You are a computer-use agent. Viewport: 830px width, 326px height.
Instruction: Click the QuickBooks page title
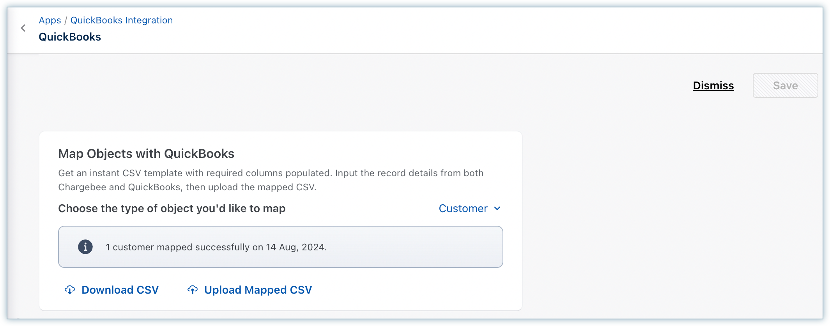coord(70,37)
